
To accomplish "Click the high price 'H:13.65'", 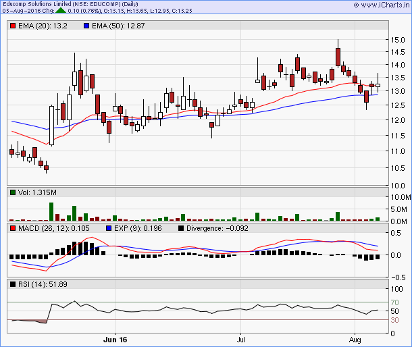I will point(137,11).
